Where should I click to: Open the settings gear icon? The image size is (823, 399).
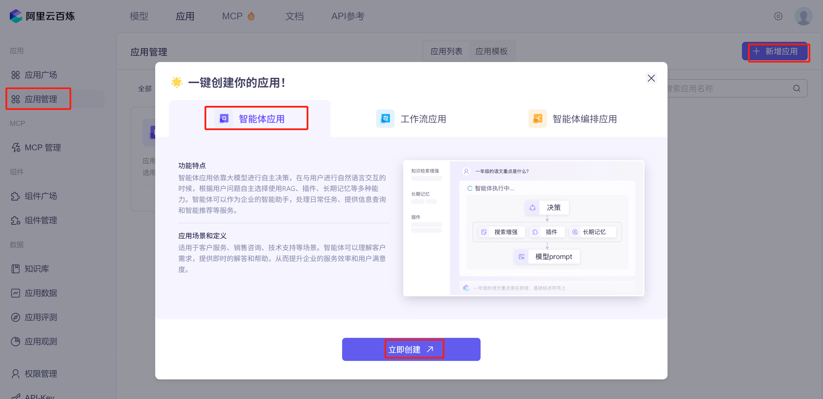click(778, 16)
